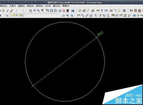Expand the layer list dropdown arrow
This screenshot has width=143, height=105.
[x=60, y=15]
